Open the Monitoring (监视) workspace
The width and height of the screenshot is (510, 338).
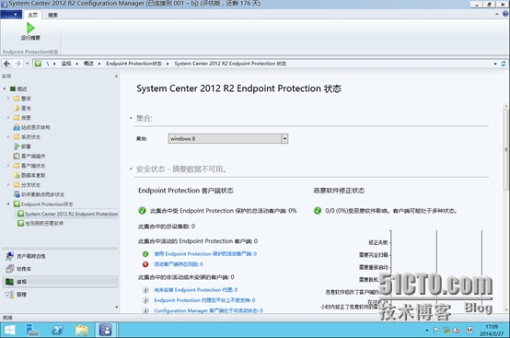coord(60,282)
